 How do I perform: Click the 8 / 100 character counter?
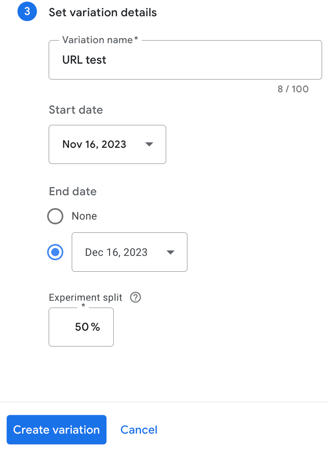click(293, 89)
